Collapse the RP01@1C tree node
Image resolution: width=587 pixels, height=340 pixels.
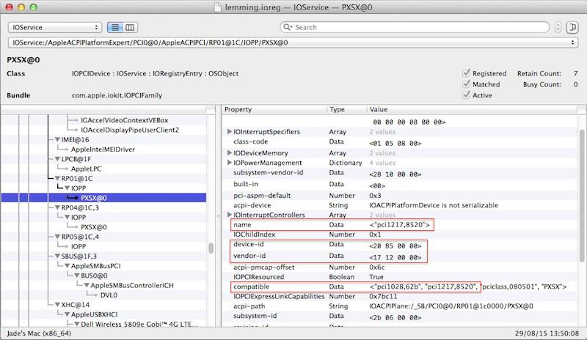tap(57, 178)
